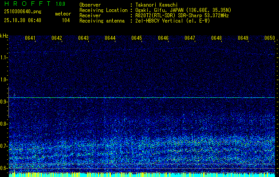Viewport: 279px width, 177px height.
Task: Click the 2el-HB9CV Vertical antenna text
Action: (x=173, y=21)
